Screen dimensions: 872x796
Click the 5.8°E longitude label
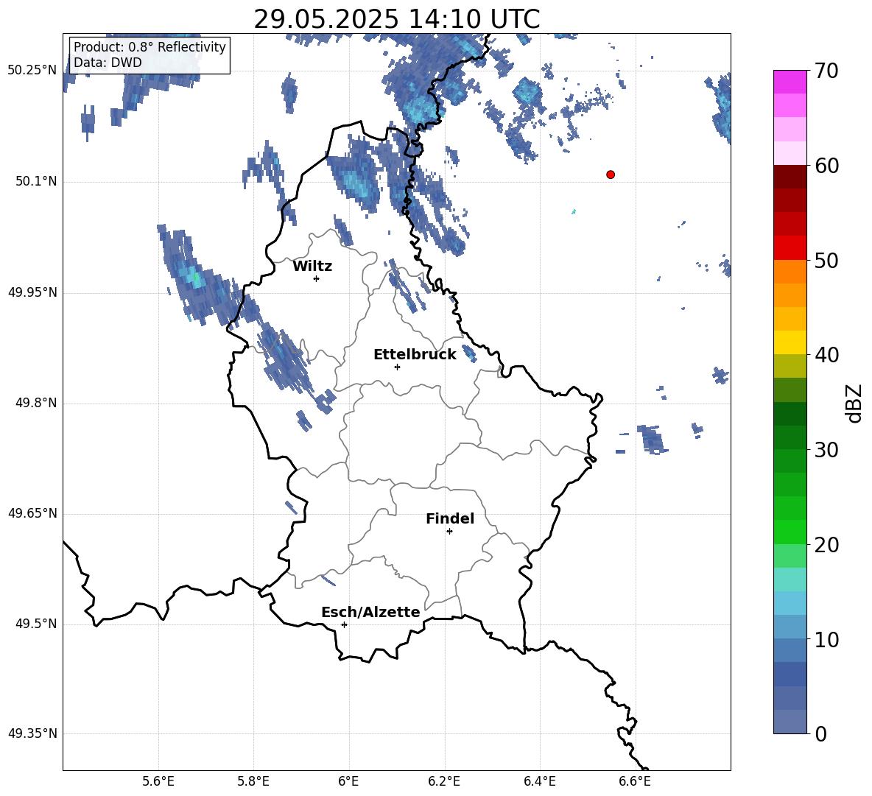click(x=253, y=781)
